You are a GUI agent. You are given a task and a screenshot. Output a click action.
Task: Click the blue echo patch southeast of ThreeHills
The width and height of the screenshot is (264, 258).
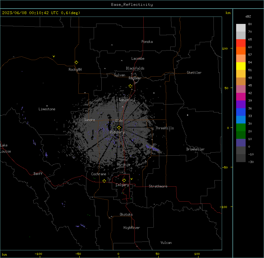coord(153,148)
